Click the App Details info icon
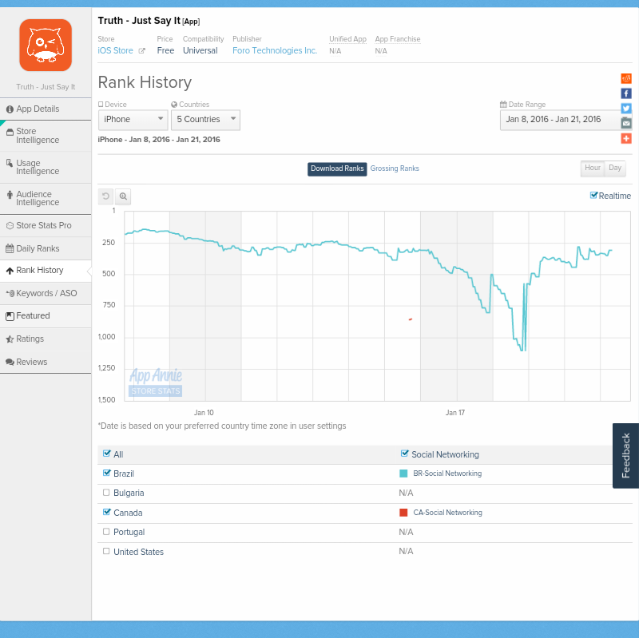Viewport: 639px width, 638px height. pos(10,109)
